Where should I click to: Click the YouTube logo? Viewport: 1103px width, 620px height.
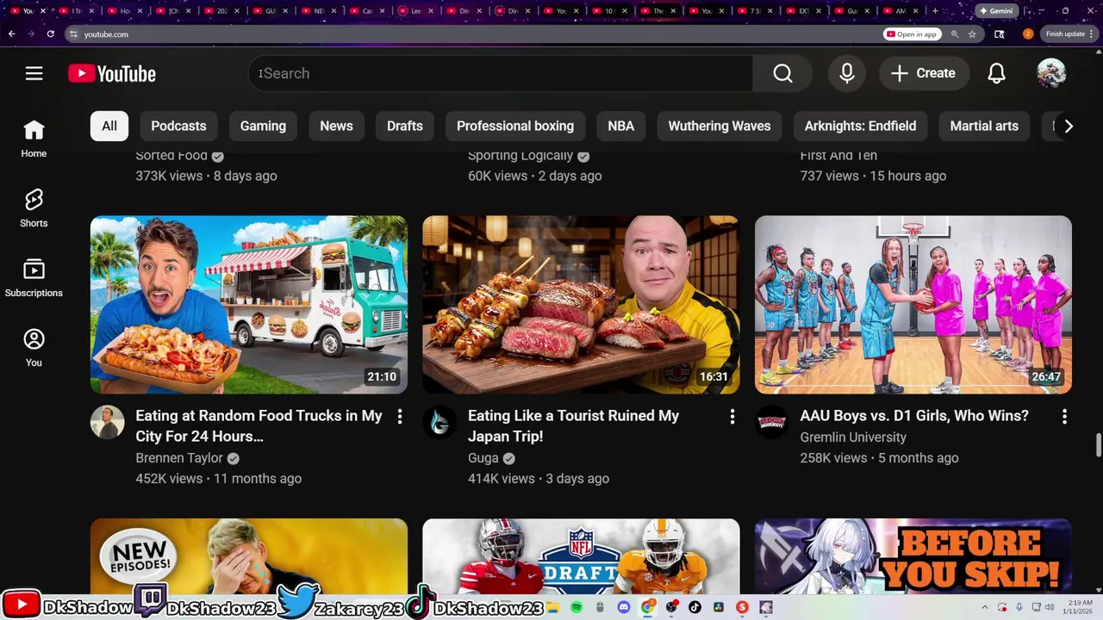(112, 74)
